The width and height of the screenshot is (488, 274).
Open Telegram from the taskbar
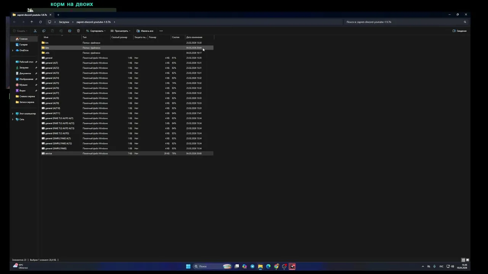click(252, 266)
